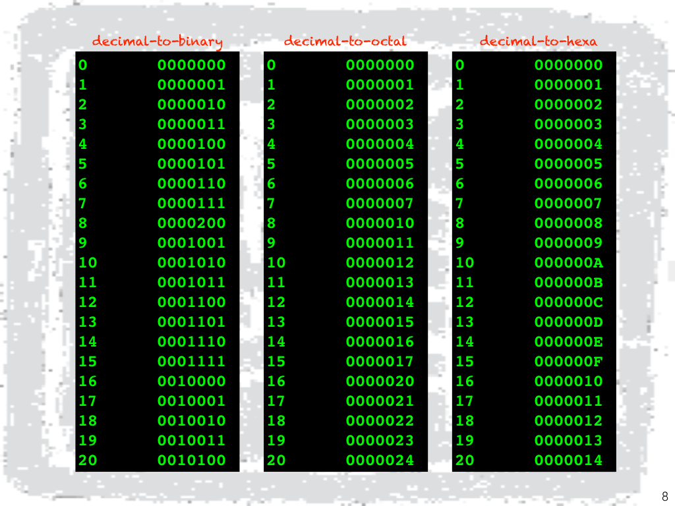Select octal value 0000017

pyautogui.click(x=380, y=362)
